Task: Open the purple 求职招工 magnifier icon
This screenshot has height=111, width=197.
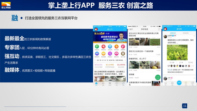Action: click(x=110, y=54)
